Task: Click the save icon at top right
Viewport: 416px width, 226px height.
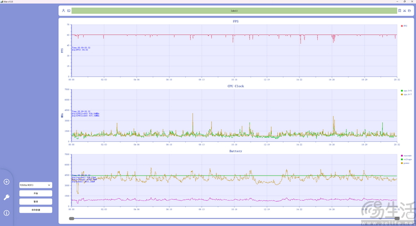Action: tap(400, 11)
